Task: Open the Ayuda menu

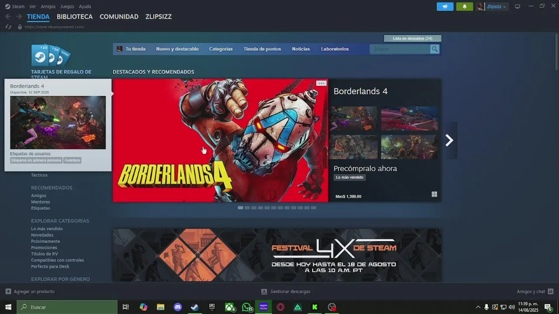Action: 85,7
